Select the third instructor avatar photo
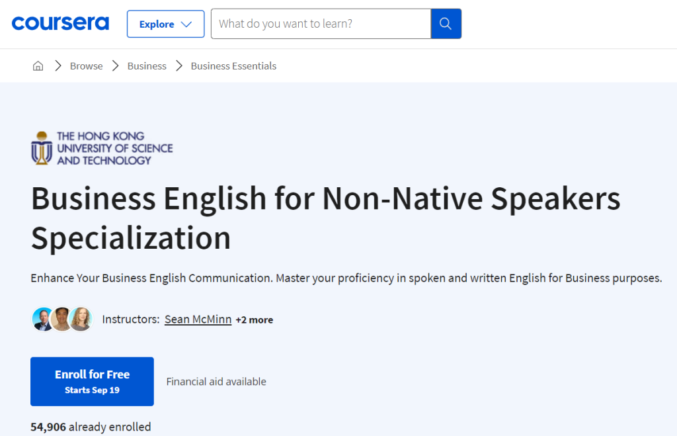The width and height of the screenshot is (677, 436). (81, 320)
